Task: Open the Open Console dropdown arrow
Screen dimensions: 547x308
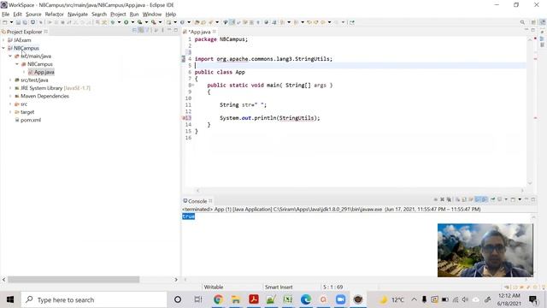Action: point(520,199)
